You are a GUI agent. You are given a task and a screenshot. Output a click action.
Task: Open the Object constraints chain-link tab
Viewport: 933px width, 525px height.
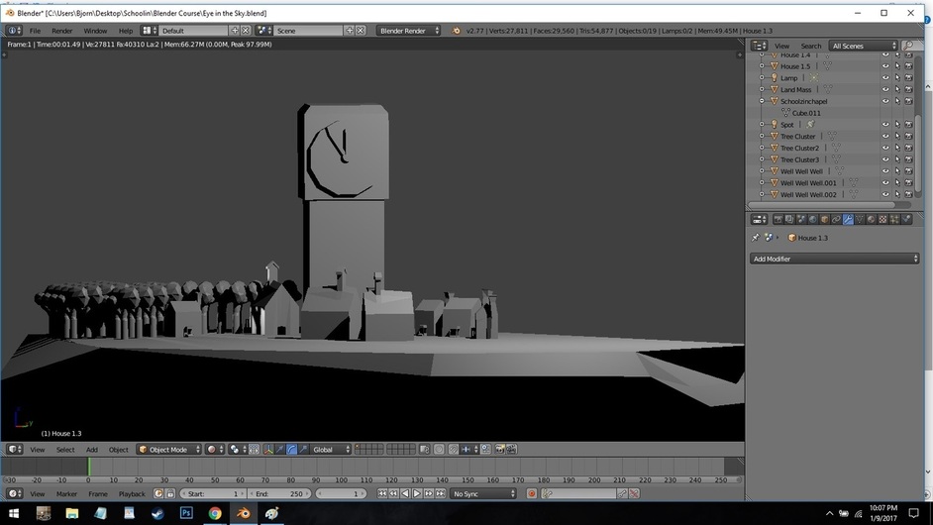836,220
